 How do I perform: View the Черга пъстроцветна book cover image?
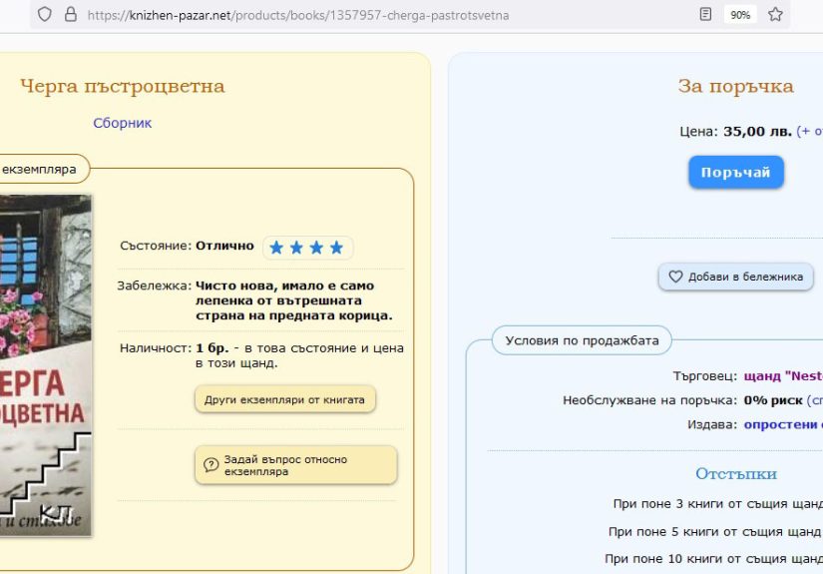[45, 364]
